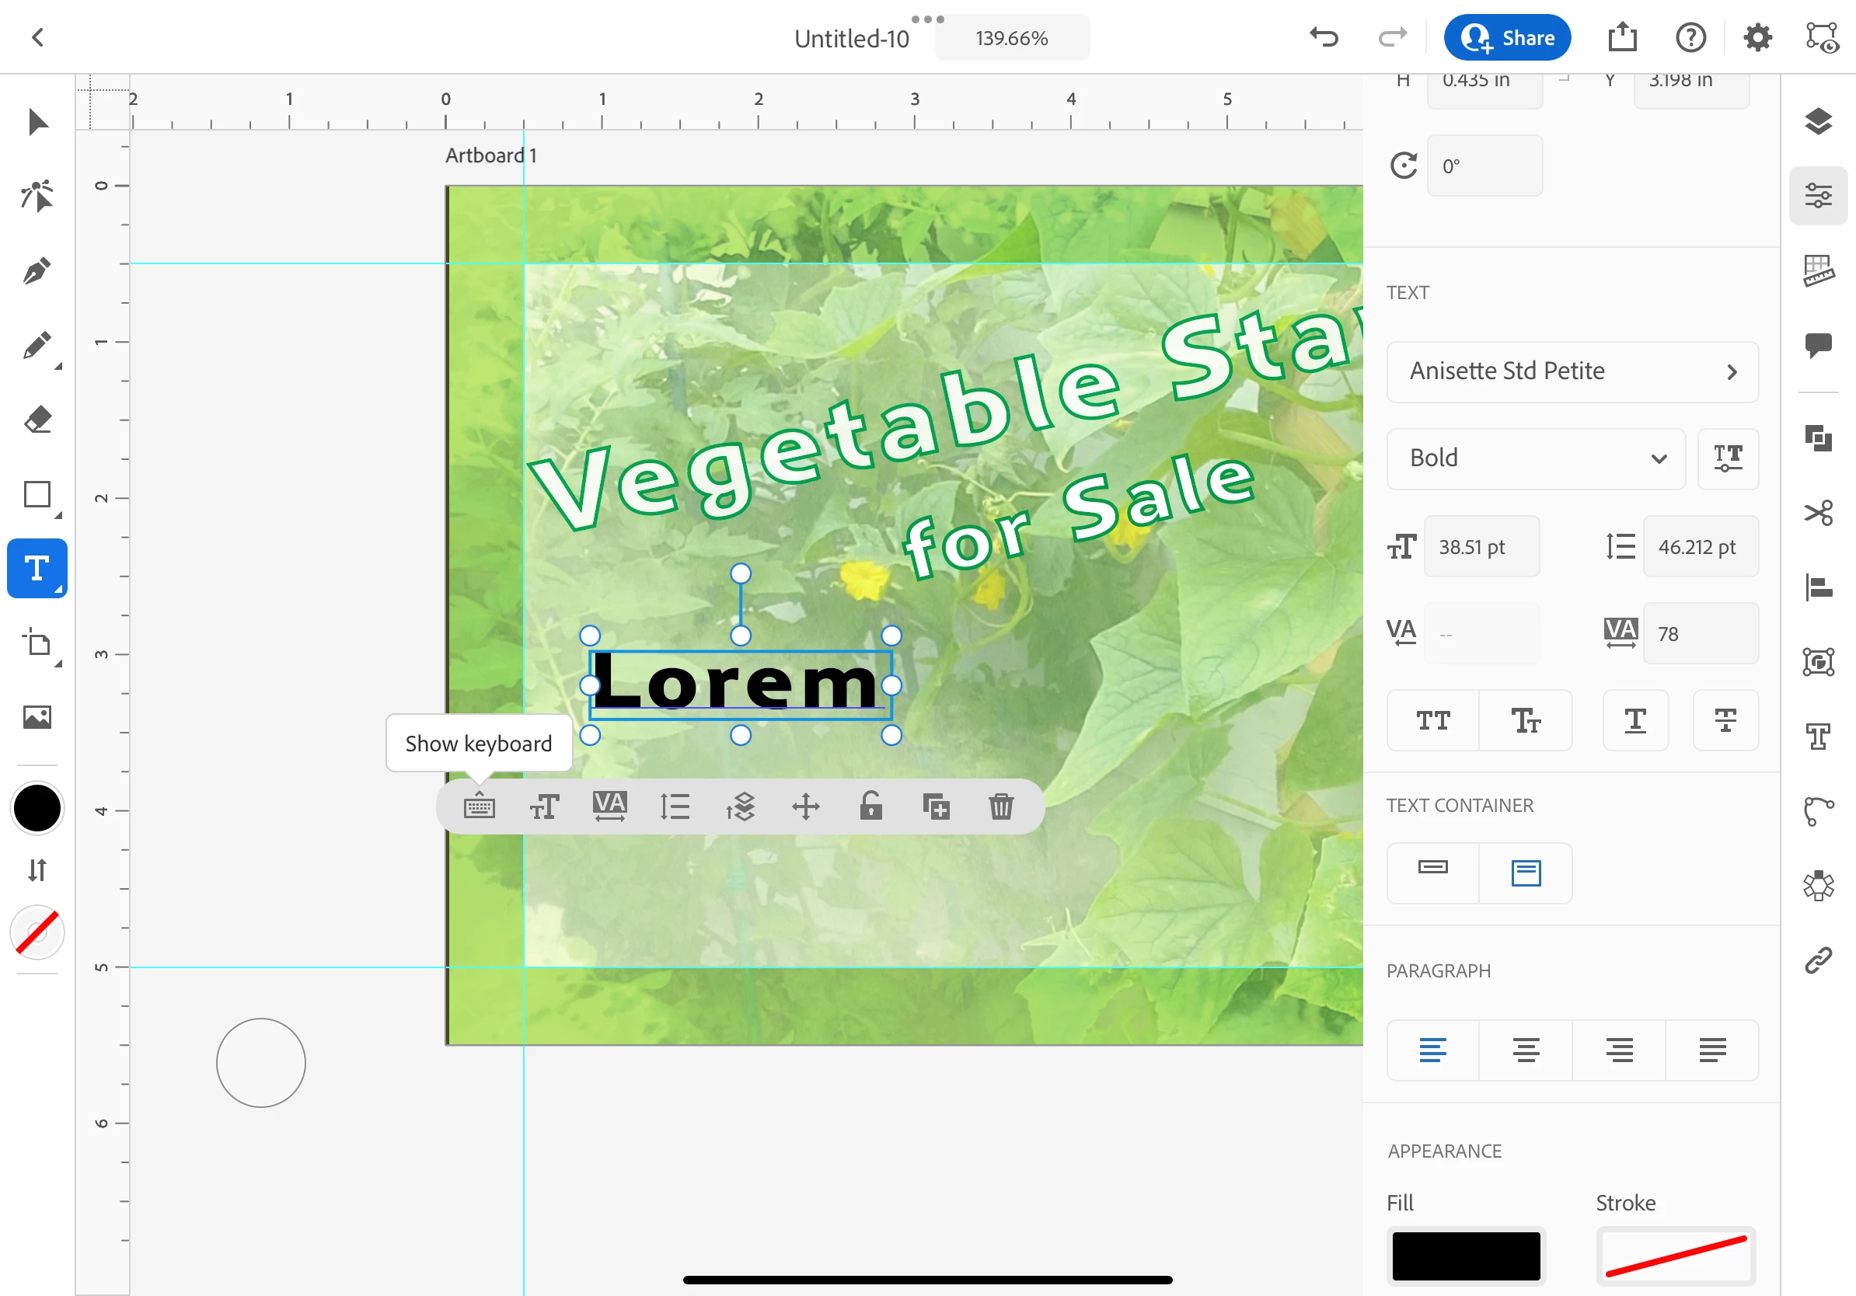Select the Pen tool
The height and width of the screenshot is (1296, 1856).
point(37,271)
